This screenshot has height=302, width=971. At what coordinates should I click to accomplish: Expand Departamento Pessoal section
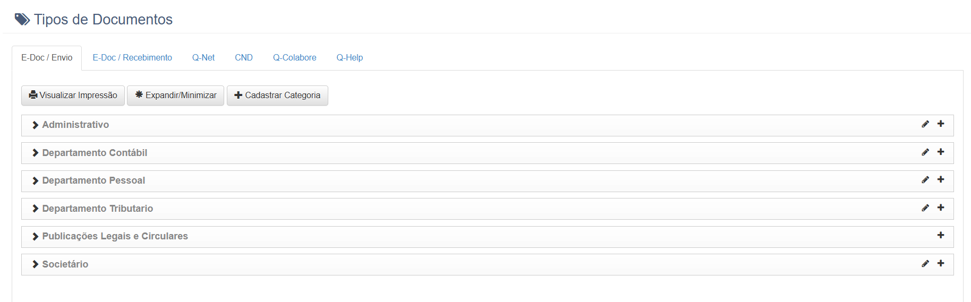(x=36, y=181)
